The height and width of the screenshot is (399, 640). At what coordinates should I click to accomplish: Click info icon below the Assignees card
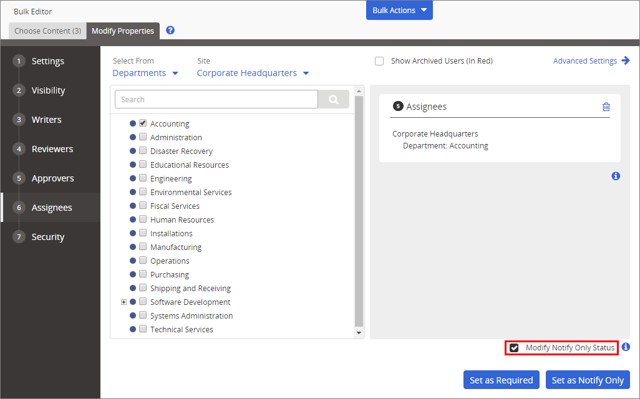click(x=616, y=176)
